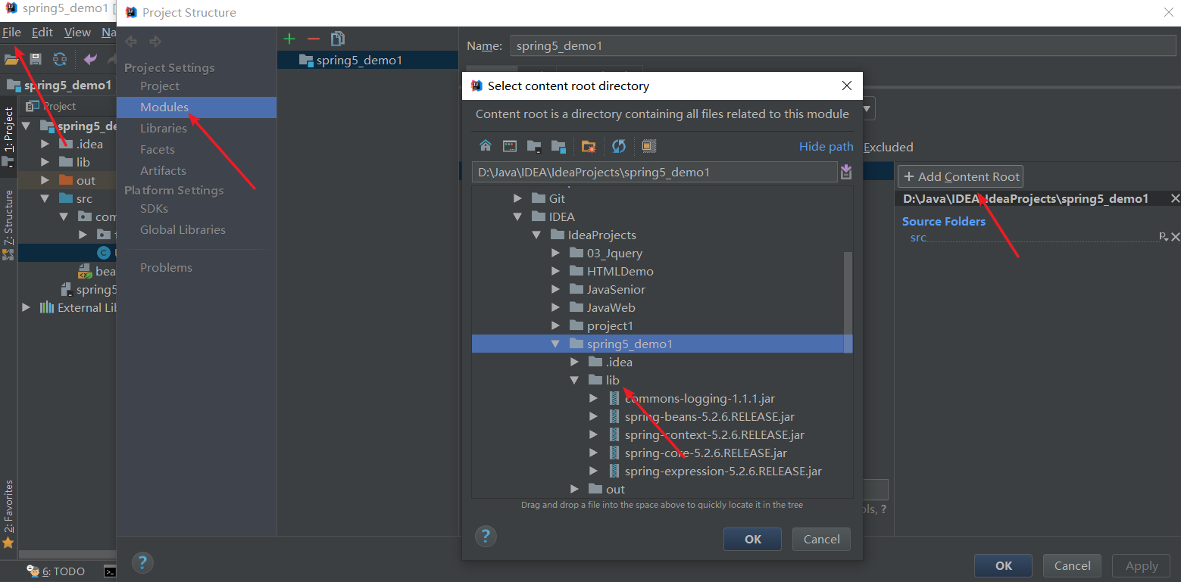1181x582 pixels.
Task: Select SDKs under Platform Settings
Action: point(154,208)
